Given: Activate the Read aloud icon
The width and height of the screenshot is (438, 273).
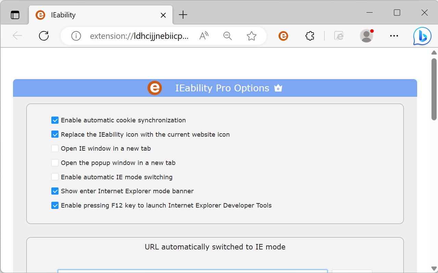Looking at the screenshot, I should (204, 36).
